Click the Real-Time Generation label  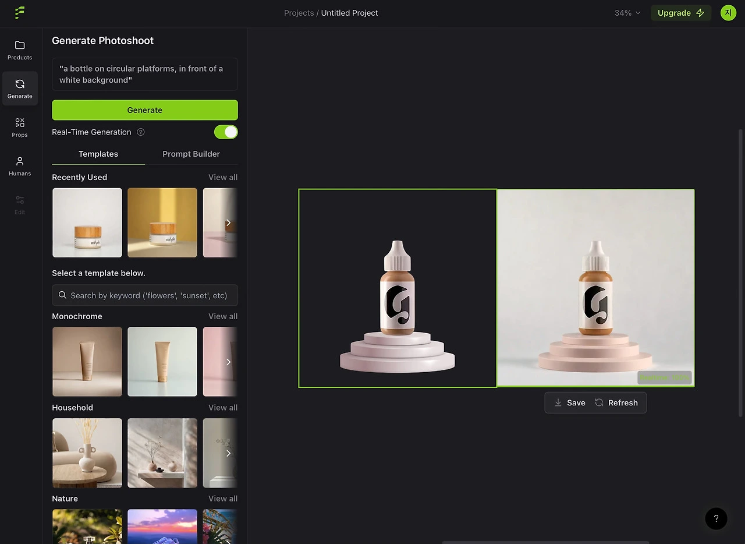pyautogui.click(x=91, y=132)
